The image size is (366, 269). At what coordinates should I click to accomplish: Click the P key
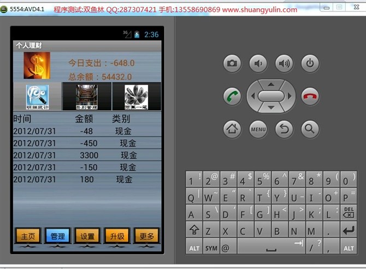[349, 196]
